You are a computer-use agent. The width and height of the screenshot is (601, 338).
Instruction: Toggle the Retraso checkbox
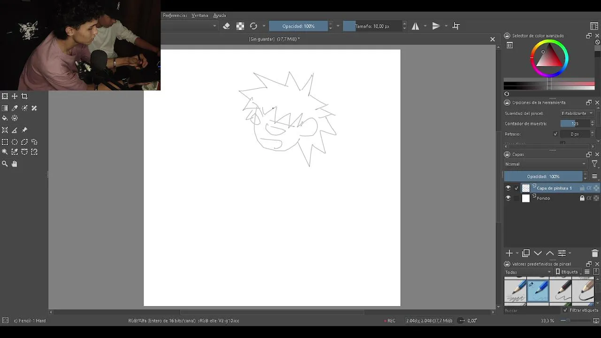(x=555, y=134)
